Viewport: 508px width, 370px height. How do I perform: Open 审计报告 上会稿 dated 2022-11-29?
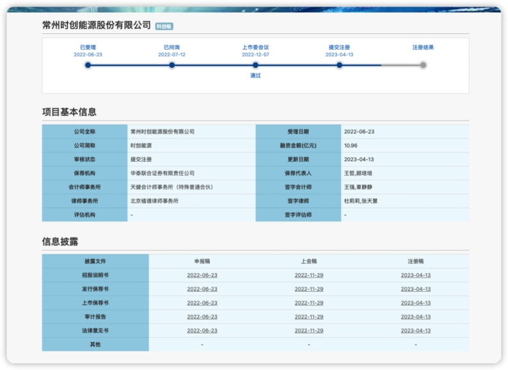(x=309, y=317)
